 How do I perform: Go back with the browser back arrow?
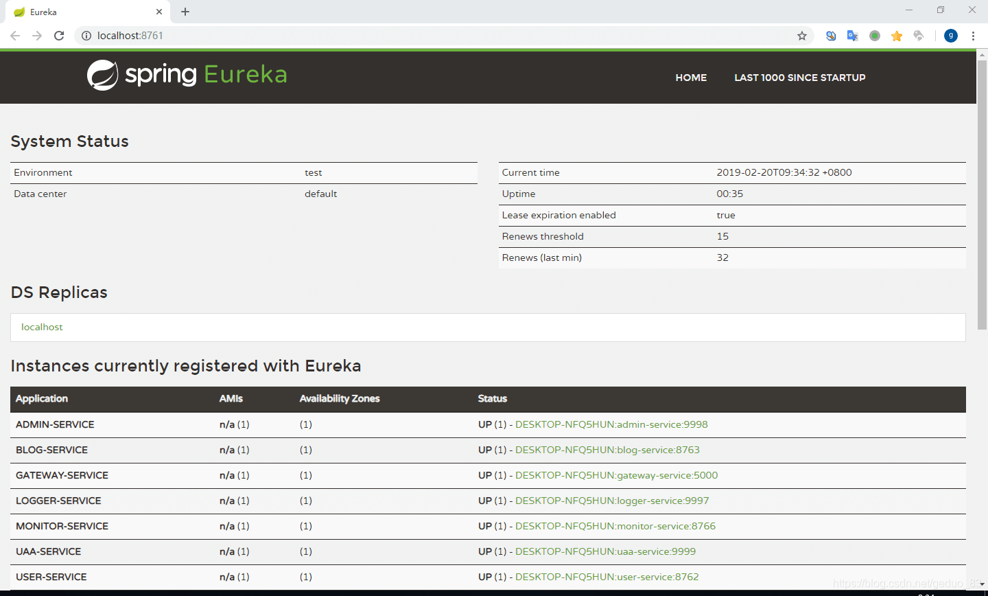(15, 36)
